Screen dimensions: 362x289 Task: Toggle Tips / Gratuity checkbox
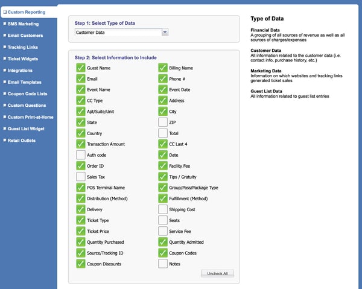click(163, 177)
